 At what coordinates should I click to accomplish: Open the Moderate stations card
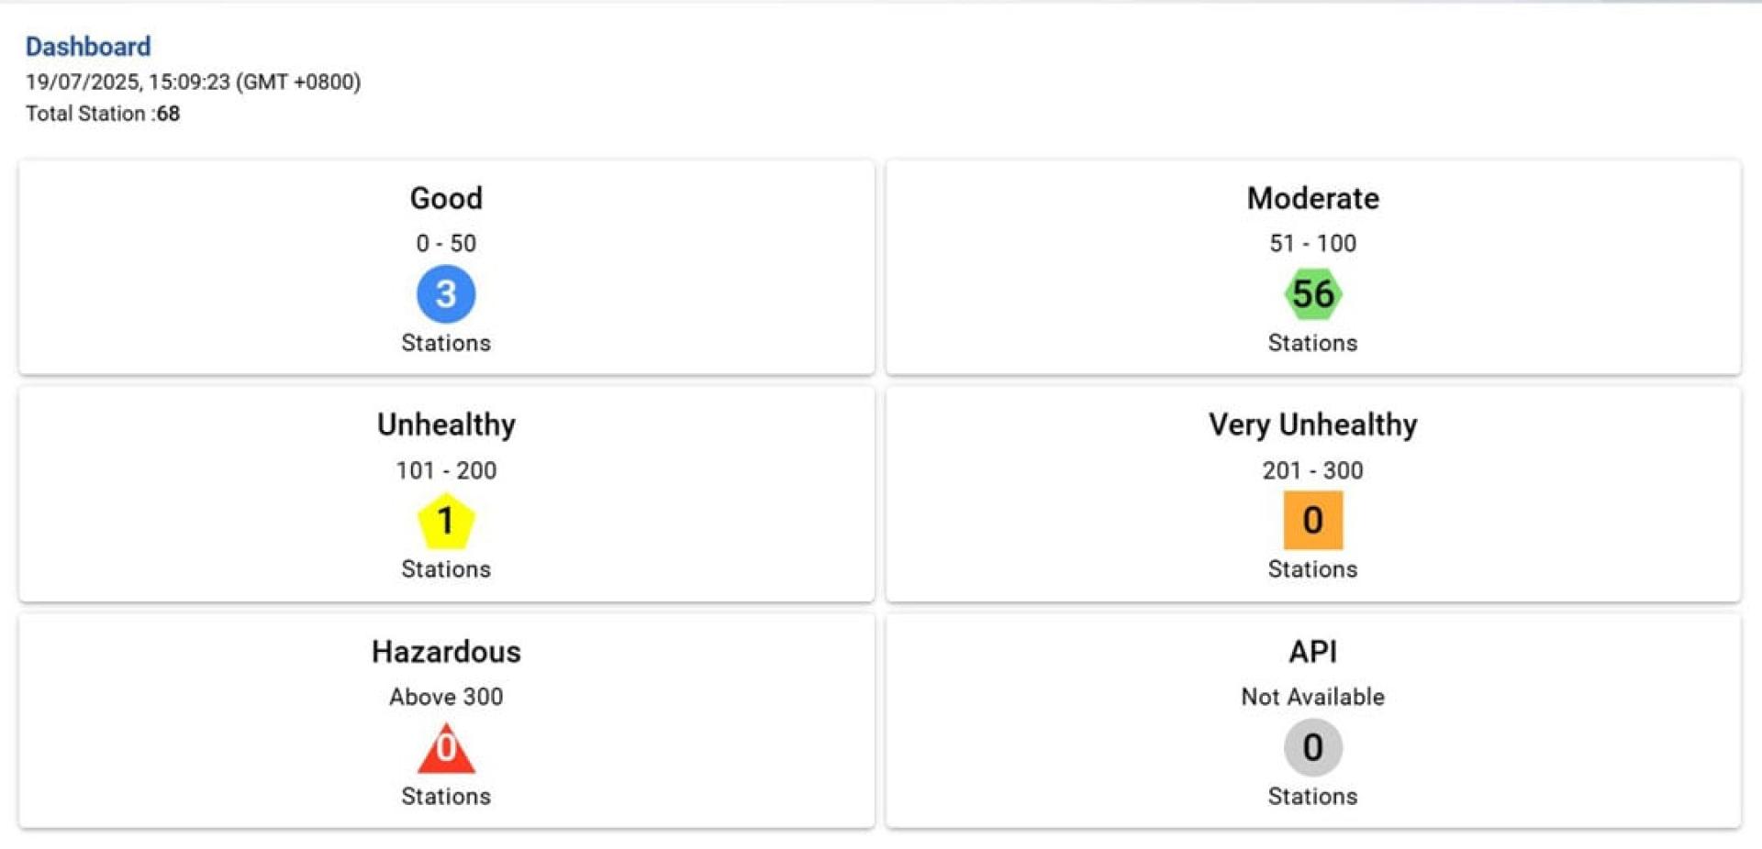(x=1312, y=267)
